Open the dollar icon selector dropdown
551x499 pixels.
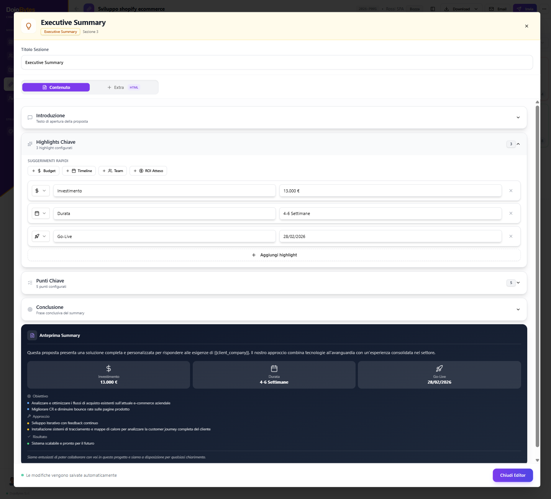pos(41,191)
